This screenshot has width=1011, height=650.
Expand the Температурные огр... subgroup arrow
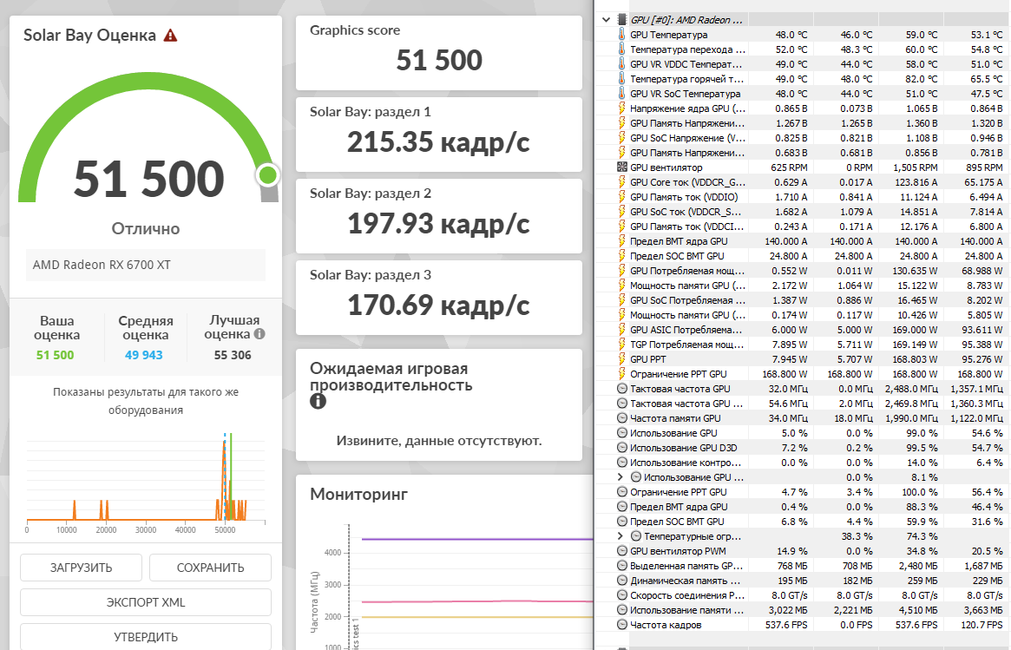[620, 535]
